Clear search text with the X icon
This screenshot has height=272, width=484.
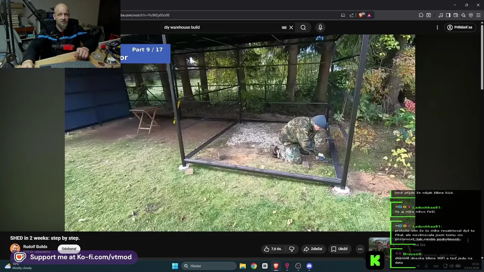point(291,27)
